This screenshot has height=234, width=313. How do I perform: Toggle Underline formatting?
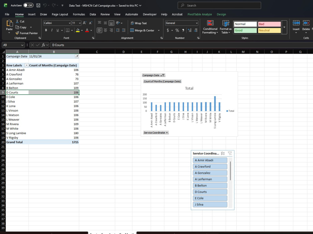(x=58, y=30)
